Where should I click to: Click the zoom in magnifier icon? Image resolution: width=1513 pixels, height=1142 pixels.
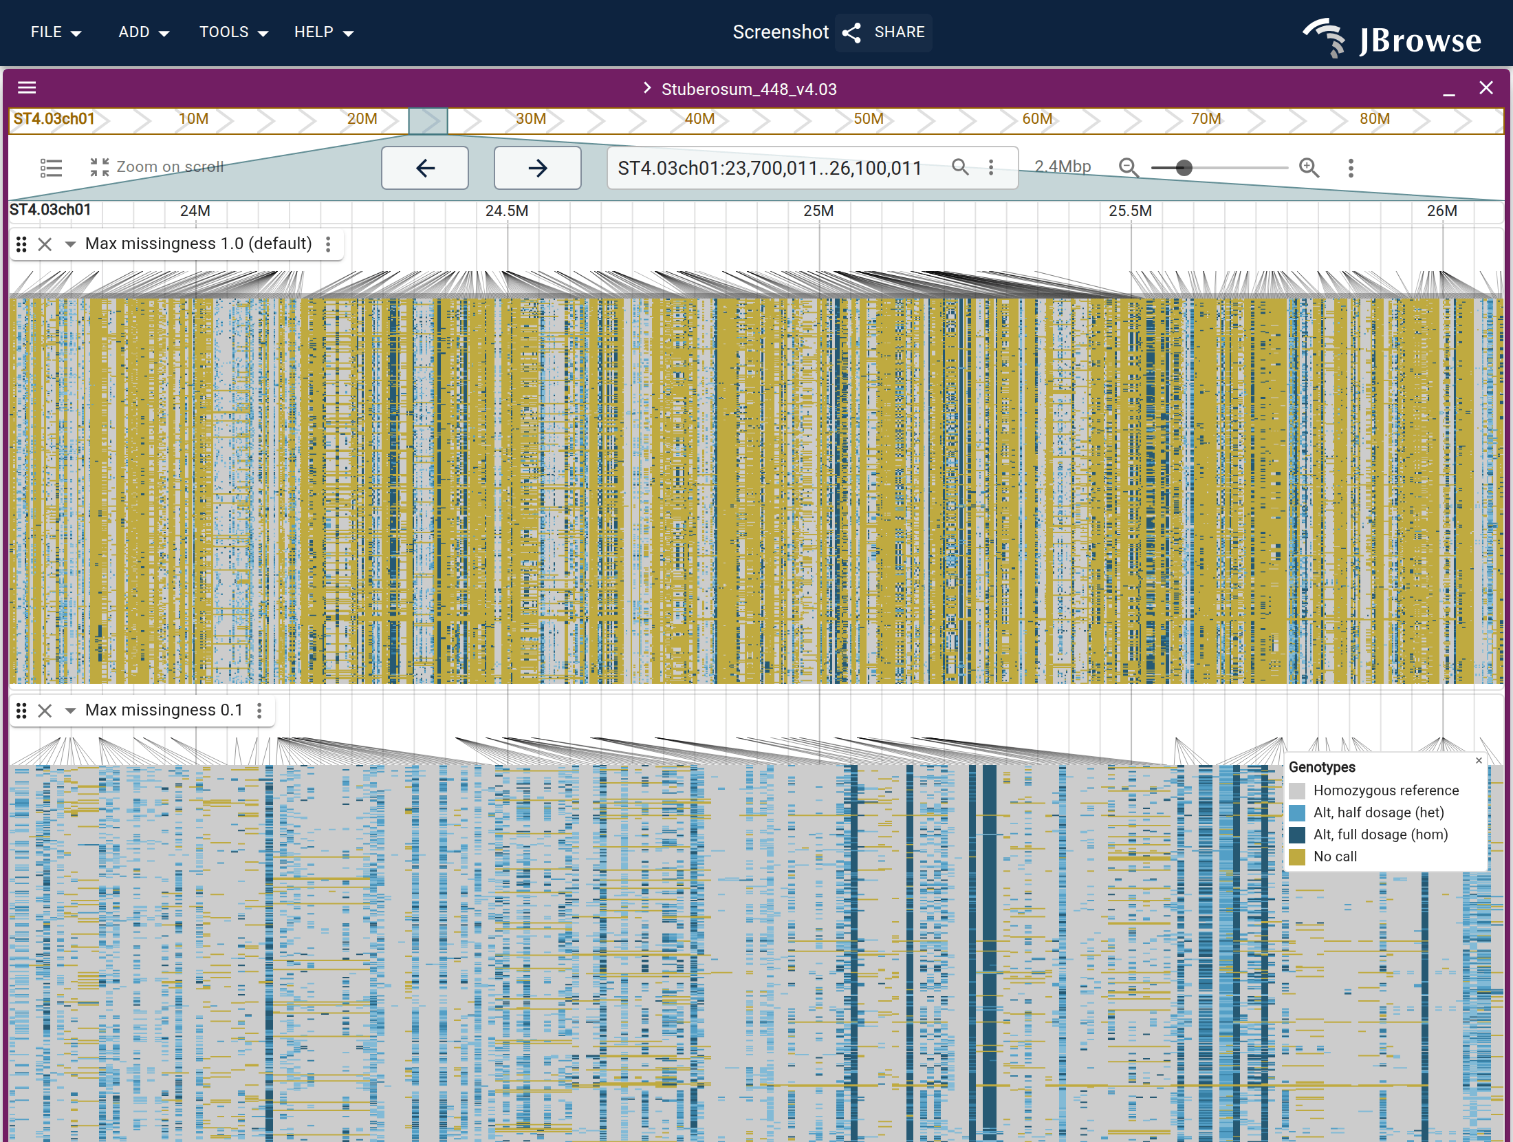click(1309, 167)
